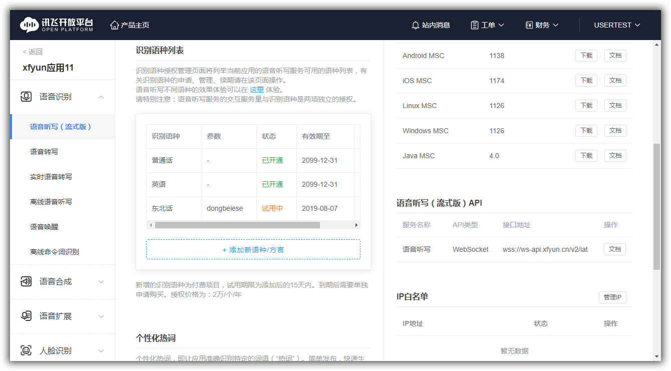Click the page scrollbar up arrow
Image resolution: width=671 pixels, height=371 pixels.
click(x=657, y=45)
